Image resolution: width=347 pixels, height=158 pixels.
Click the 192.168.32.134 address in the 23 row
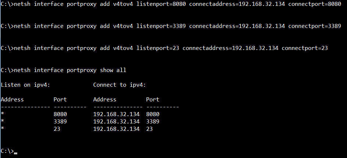116,129
